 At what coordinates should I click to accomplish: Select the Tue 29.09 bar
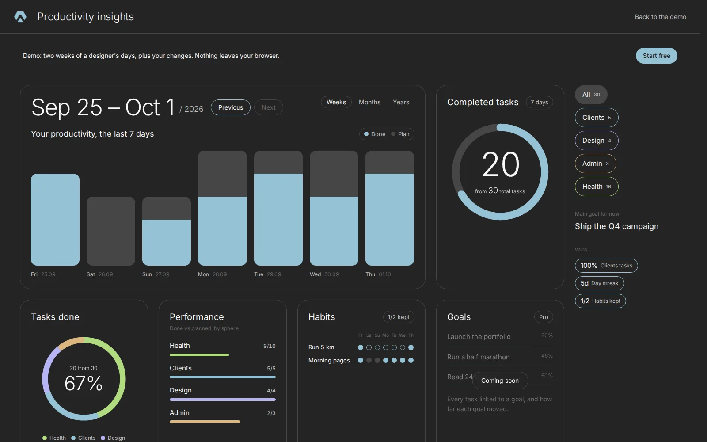click(x=278, y=208)
